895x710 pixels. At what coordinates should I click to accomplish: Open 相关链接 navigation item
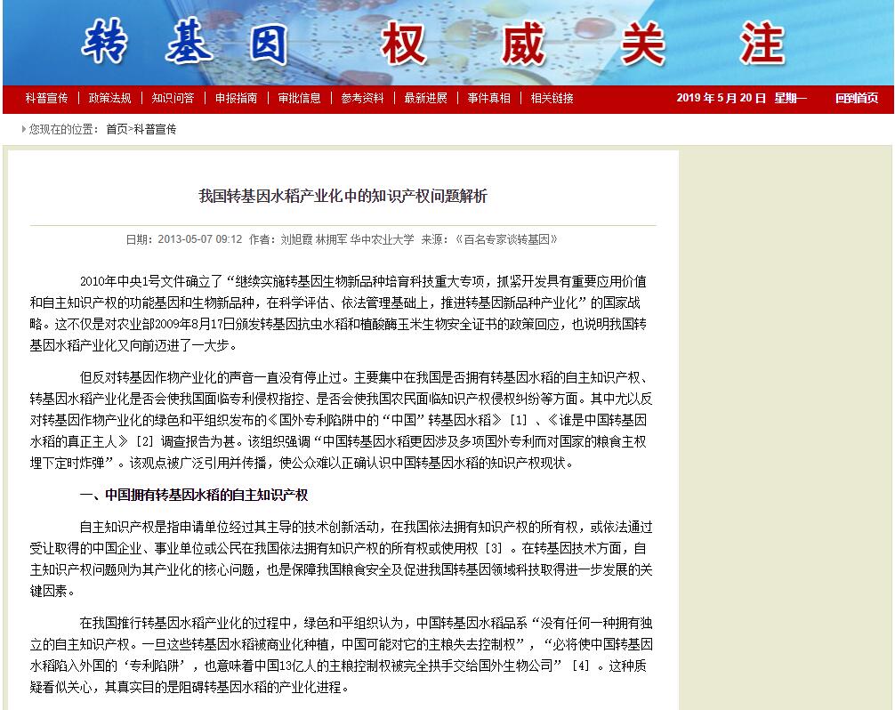point(552,98)
